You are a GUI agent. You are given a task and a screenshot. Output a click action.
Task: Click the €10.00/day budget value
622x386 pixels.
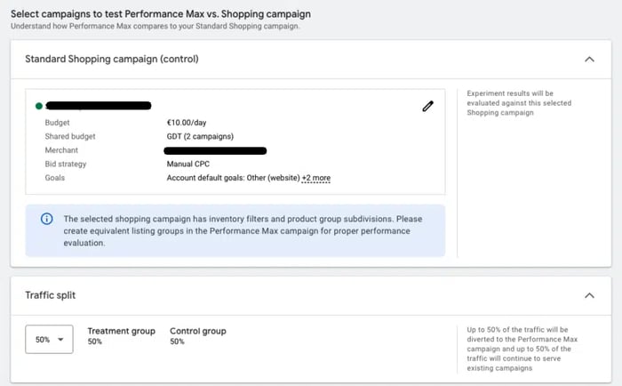tap(187, 123)
